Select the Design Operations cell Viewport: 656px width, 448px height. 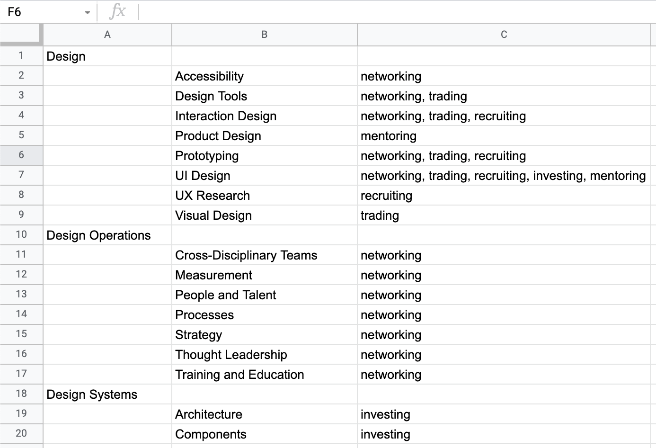(107, 235)
